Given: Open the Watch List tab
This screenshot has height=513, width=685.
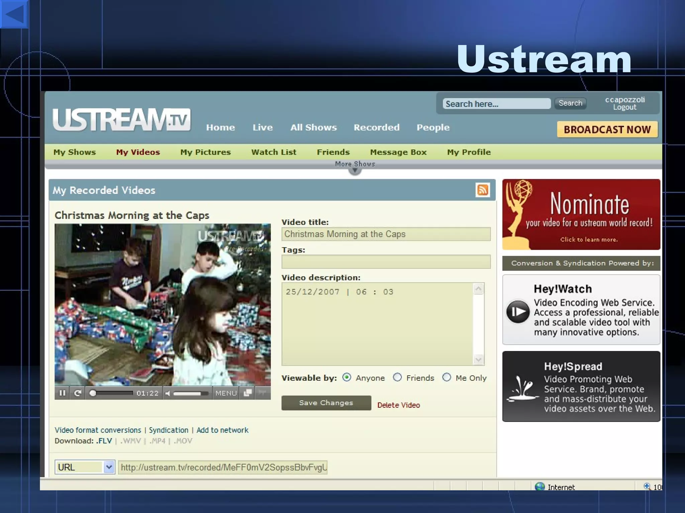Looking at the screenshot, I should tap(274, 152).
